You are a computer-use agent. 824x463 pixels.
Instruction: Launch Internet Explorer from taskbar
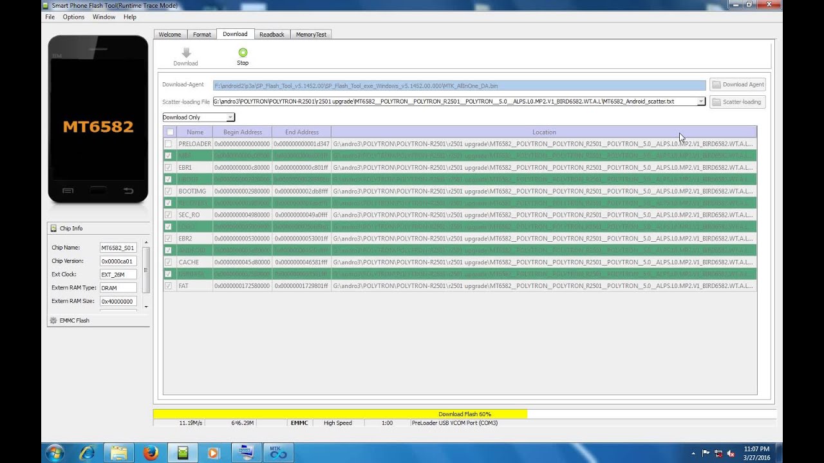[87, 453]
